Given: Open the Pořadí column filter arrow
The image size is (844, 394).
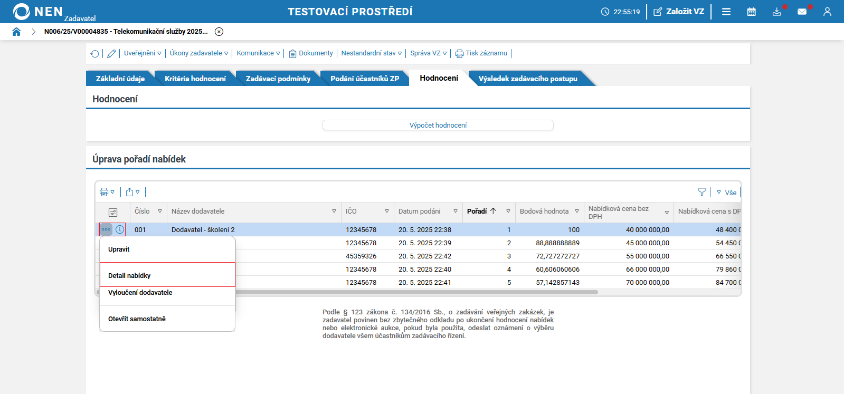Looking at the screenshot, I should [508, 212].
